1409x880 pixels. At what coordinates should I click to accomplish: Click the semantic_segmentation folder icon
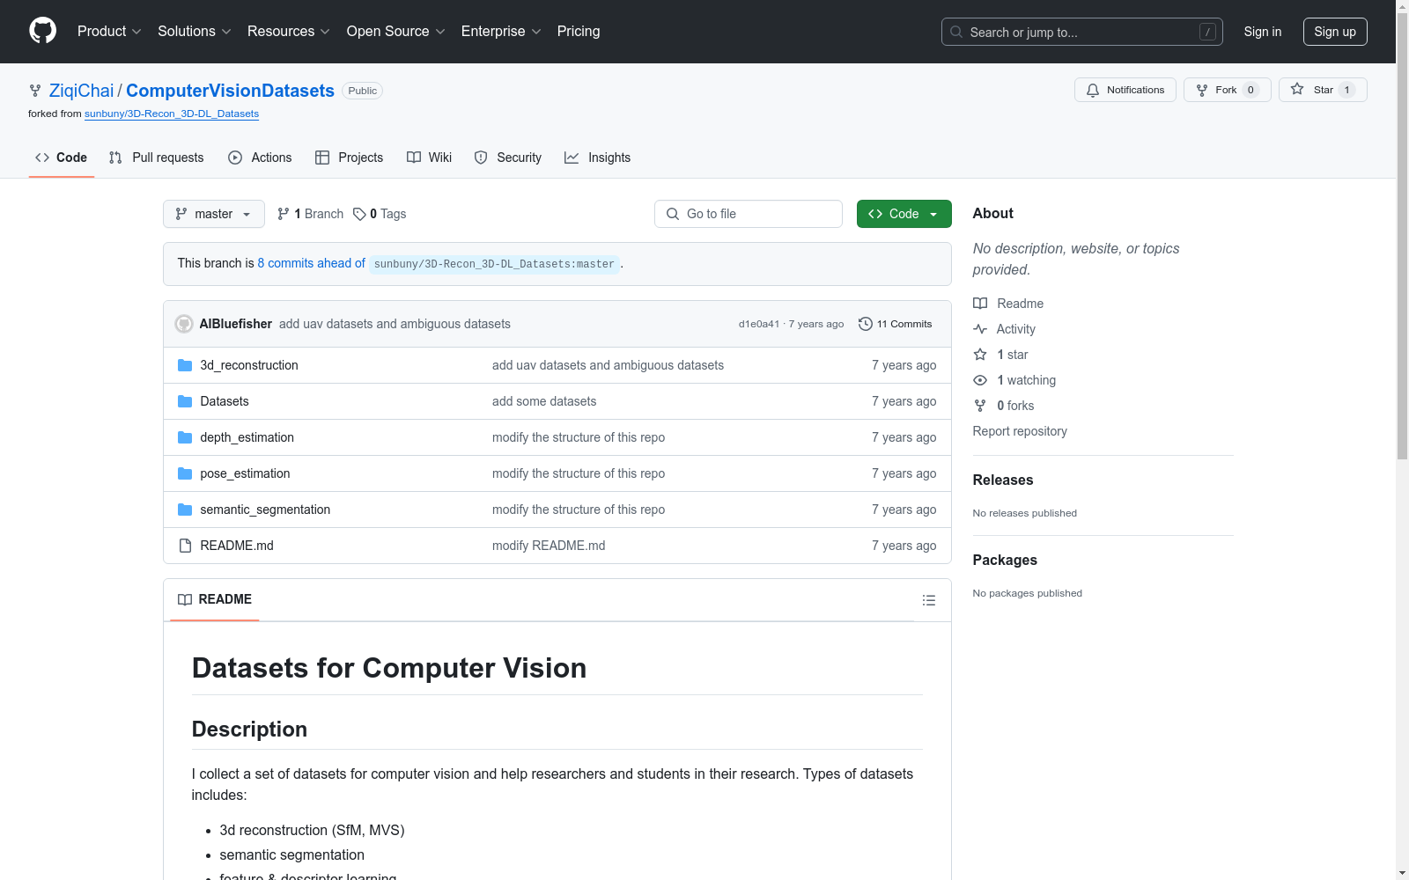(x=185, y=510)
